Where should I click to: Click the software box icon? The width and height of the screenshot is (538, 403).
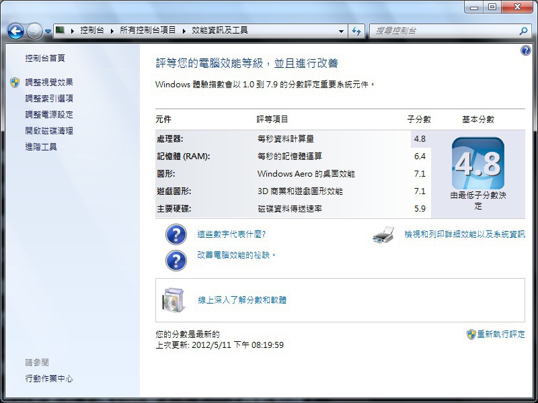pos(174,300)
